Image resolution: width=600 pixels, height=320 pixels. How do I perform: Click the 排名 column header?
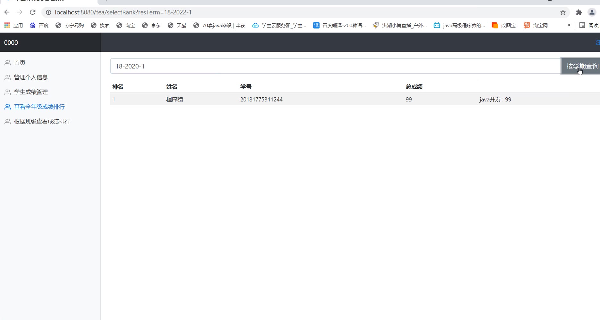tap(118, 87)
